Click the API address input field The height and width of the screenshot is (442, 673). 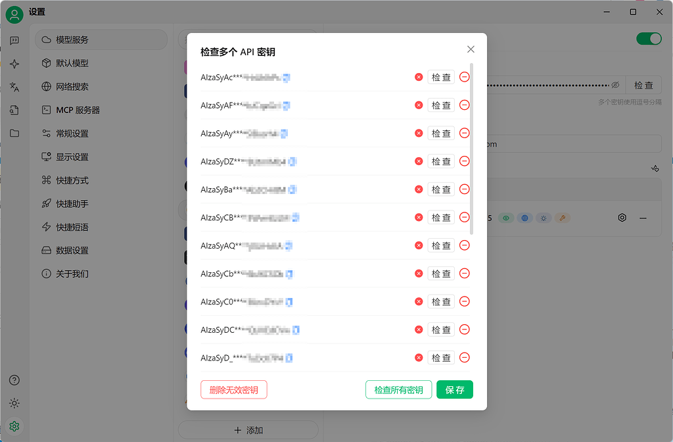[574, 144]
